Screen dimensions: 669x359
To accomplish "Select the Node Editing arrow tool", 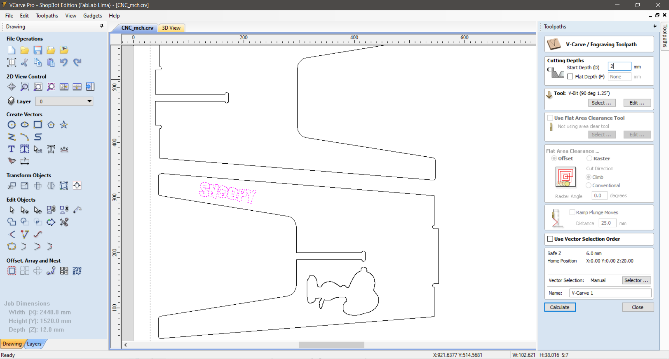I will click(24, 210).
